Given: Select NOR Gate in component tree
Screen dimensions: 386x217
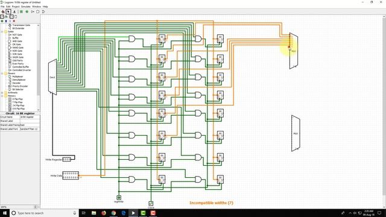Looking at the screenshot, I should pos(17,51).
